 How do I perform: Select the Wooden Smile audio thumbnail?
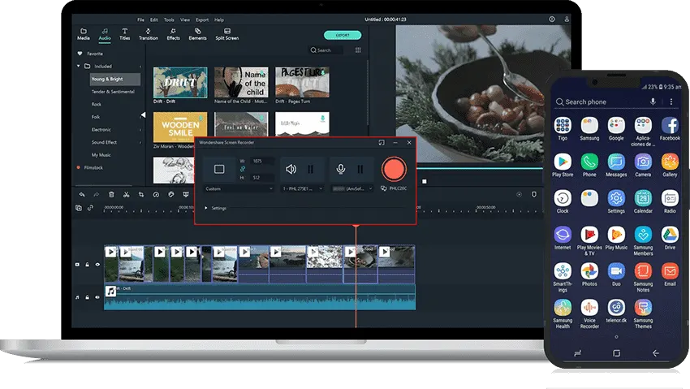pyautogui.click(x=180, y=128)
